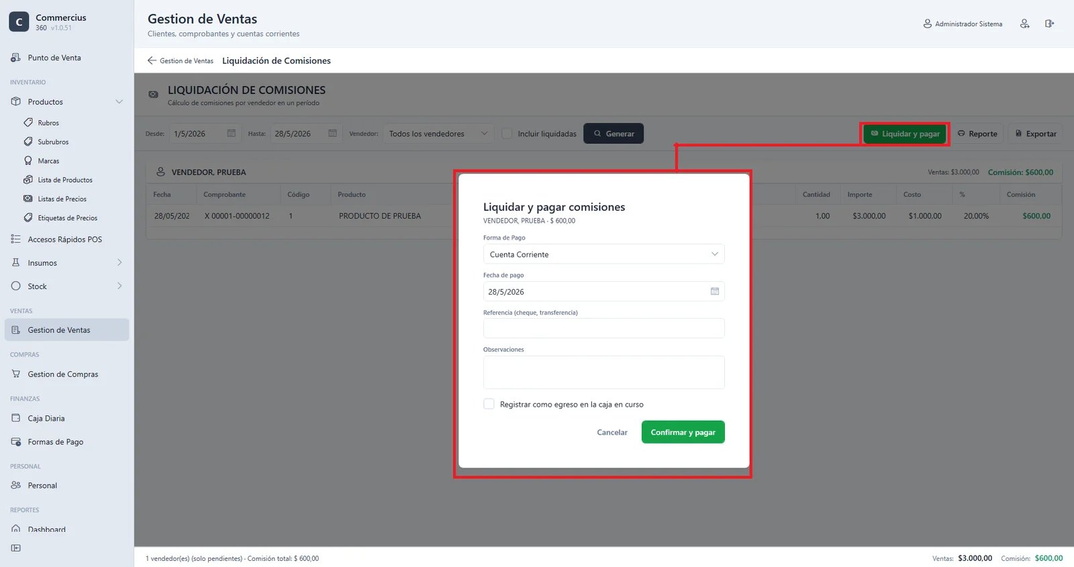Click the Insumos flask icon
The height and width of the screenshot is (567, 1074).
16,262
